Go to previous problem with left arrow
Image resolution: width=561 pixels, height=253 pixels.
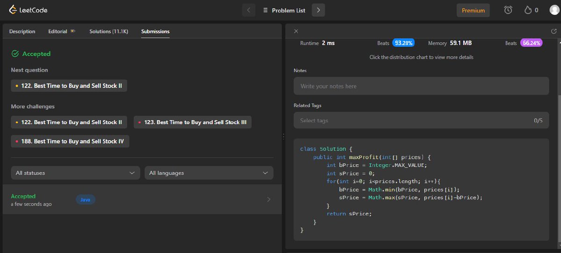[248, 10]
